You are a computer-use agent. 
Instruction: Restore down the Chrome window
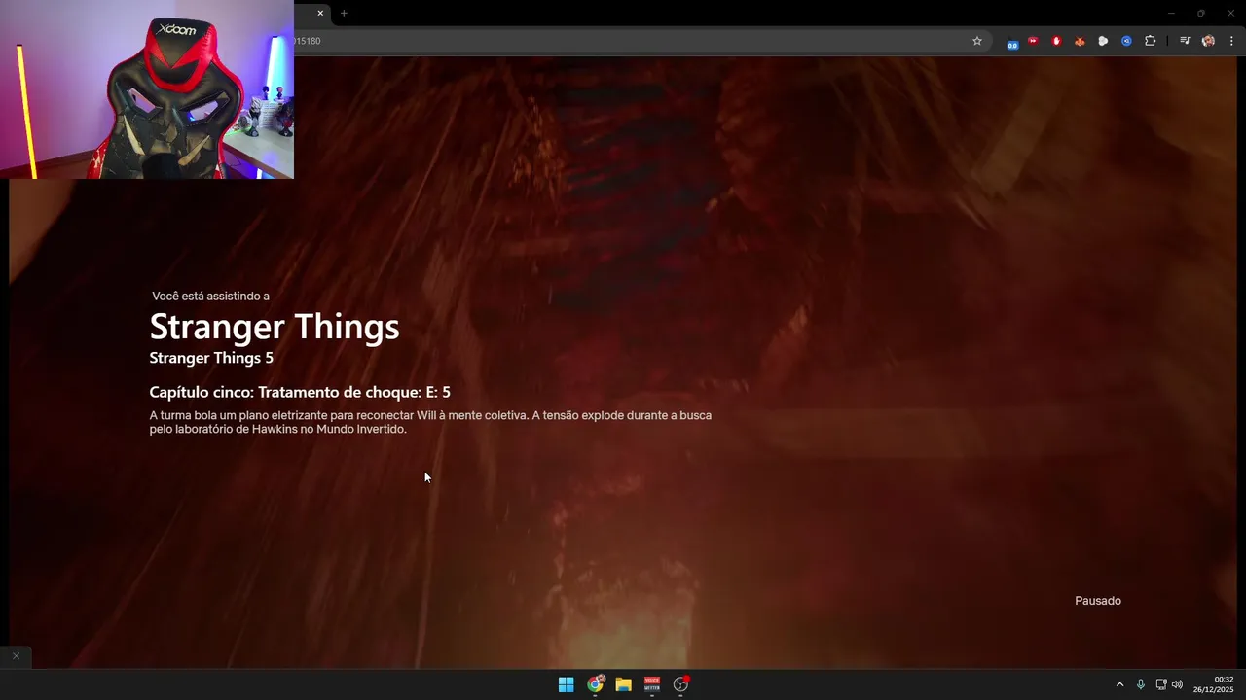(1200, 13)
